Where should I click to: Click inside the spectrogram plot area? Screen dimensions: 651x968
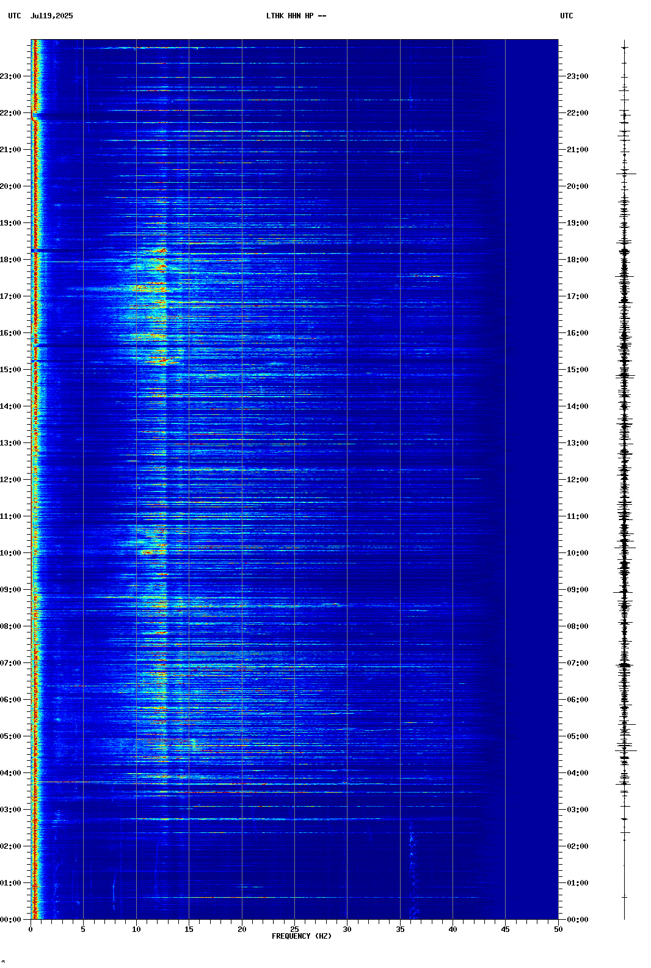click(294, 480)
